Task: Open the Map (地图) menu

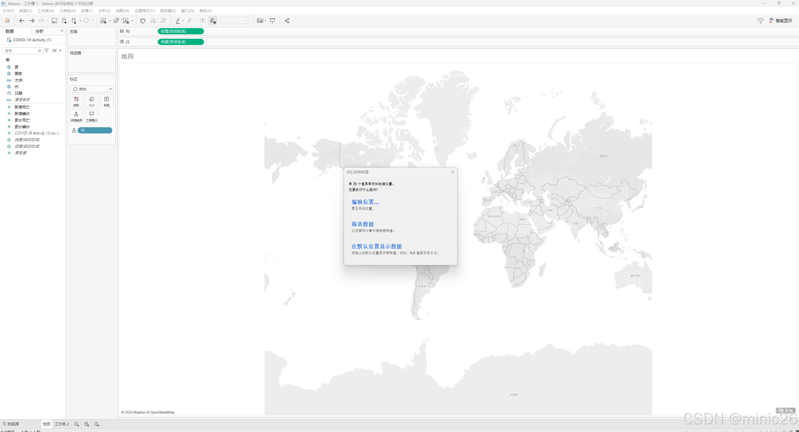Action: pyautogui.click(x=122, y=11)
